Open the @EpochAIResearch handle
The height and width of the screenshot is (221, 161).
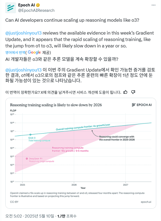point(36,10)
